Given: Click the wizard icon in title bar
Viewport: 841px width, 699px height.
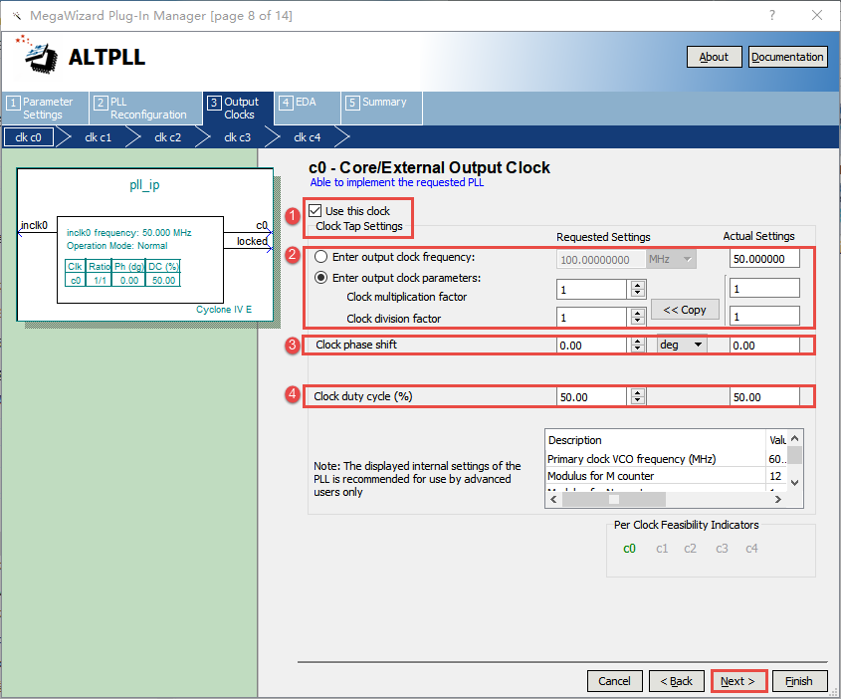Looking at the screenshot, I should [x=17, y=16].
